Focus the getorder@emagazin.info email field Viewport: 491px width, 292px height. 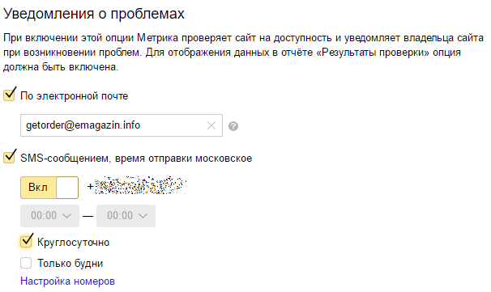pyautogui.click(x=122, y=125)
